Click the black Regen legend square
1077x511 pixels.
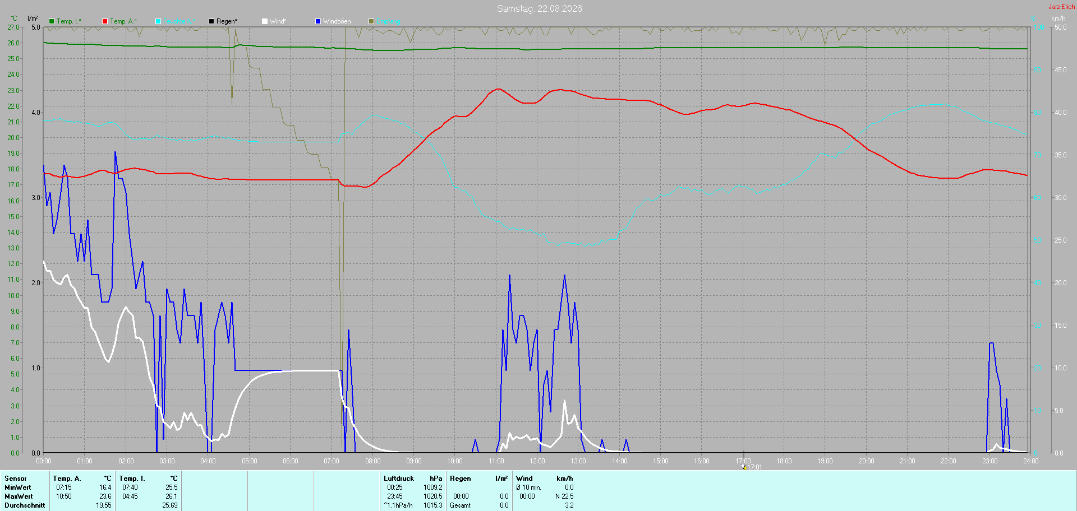click(211, 21)
